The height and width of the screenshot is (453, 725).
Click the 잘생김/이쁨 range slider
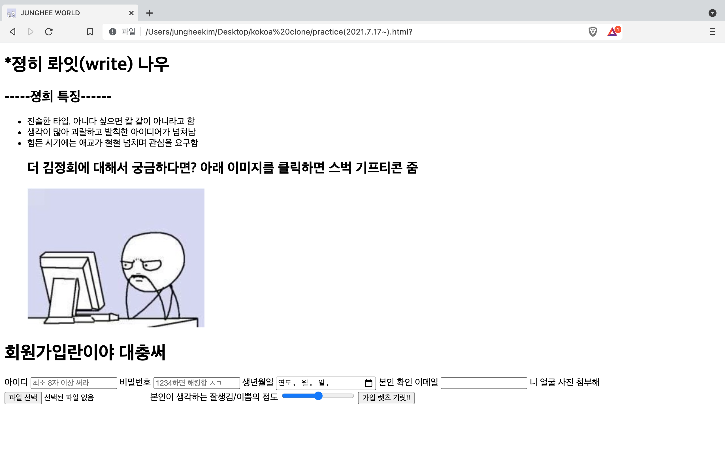coord(317,396)
